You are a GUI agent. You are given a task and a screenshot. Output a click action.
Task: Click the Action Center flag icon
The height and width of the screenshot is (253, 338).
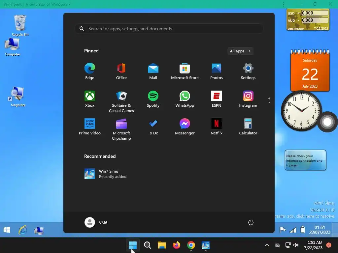pyautogui.click(x=283, y=230)
